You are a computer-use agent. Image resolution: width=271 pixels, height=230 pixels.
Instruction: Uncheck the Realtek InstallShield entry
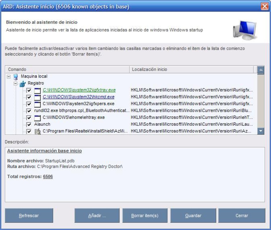(x=29, y=131)
